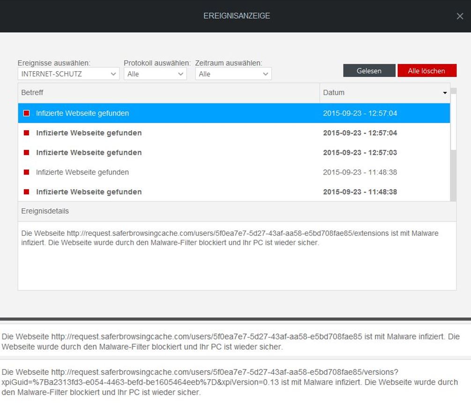Select the highlighted Infizierte Webseite gefunden entry

tap(234, 113)
